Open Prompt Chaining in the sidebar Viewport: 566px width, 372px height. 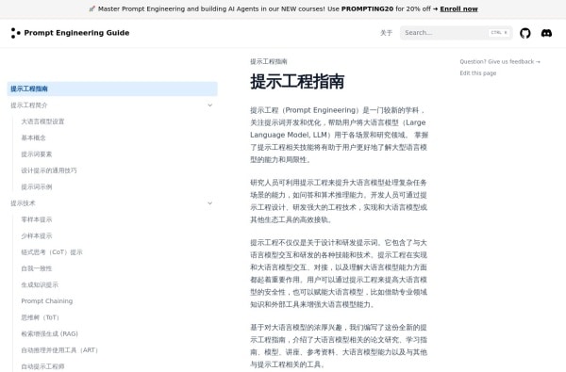(x=47, y=301)
